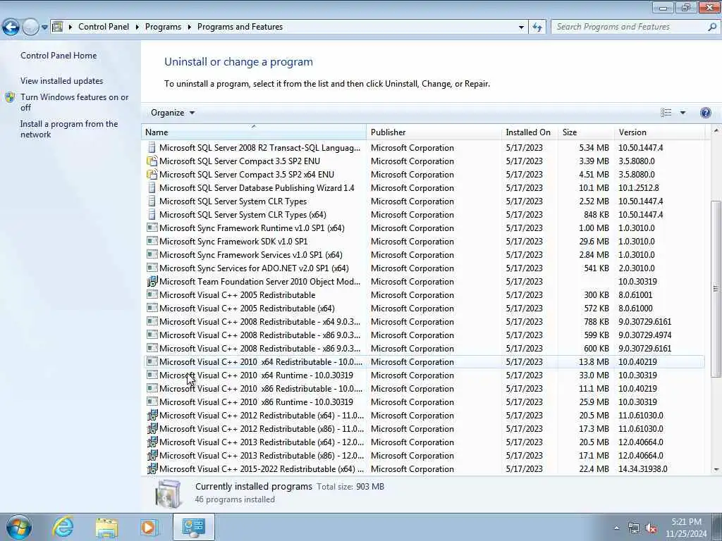Select Microsoft Visual C++ 2010 x86 Runtime row
Screen dimensions: 722x541
tap(424, 402)
